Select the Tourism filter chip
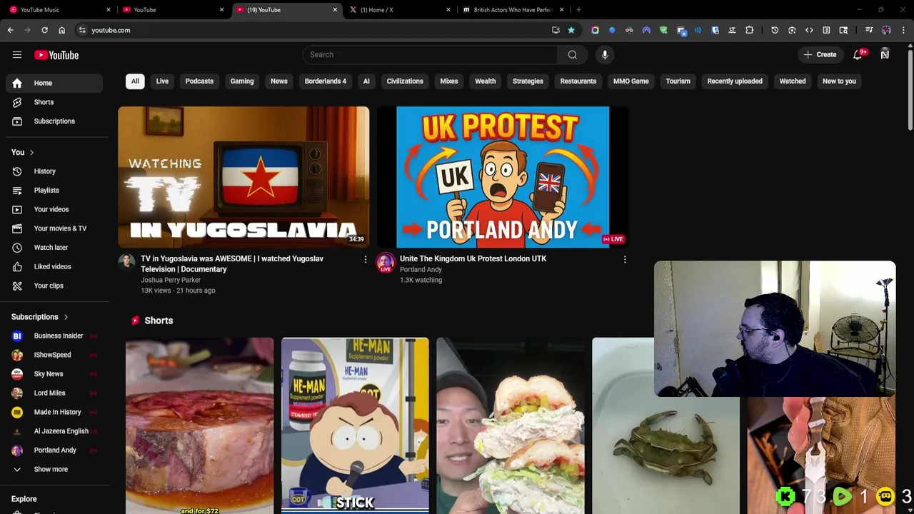This screenshot has width=914, height=514. pos(678,81)
